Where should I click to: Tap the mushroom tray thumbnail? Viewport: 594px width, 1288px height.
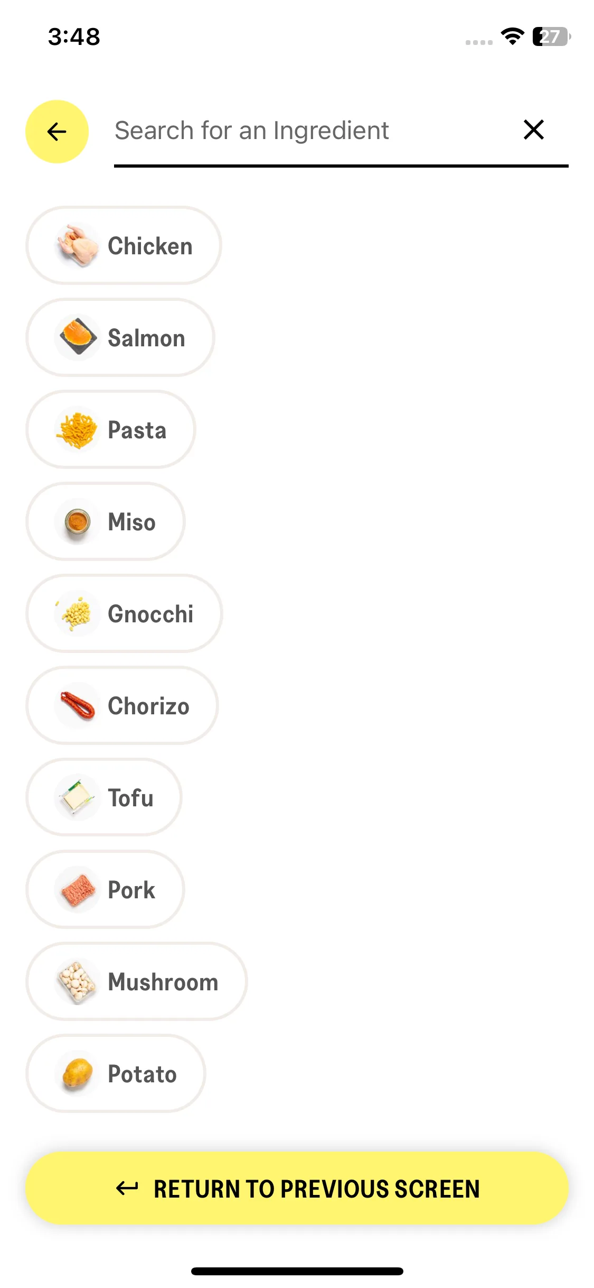click(78, 981)
